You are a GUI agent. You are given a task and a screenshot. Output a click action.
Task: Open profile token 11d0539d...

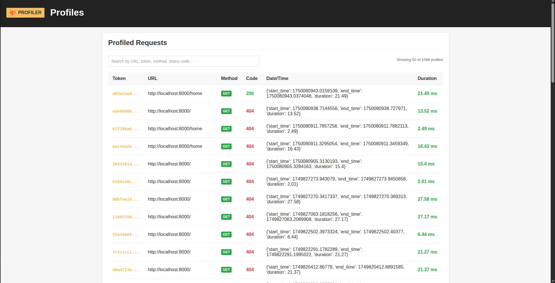point(126,217)
